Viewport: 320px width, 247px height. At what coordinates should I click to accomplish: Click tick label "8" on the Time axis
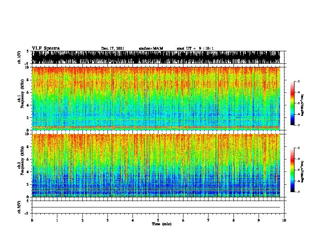[234, 220]
